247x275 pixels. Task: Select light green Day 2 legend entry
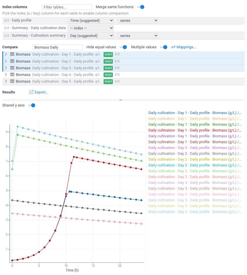[195, 171]
